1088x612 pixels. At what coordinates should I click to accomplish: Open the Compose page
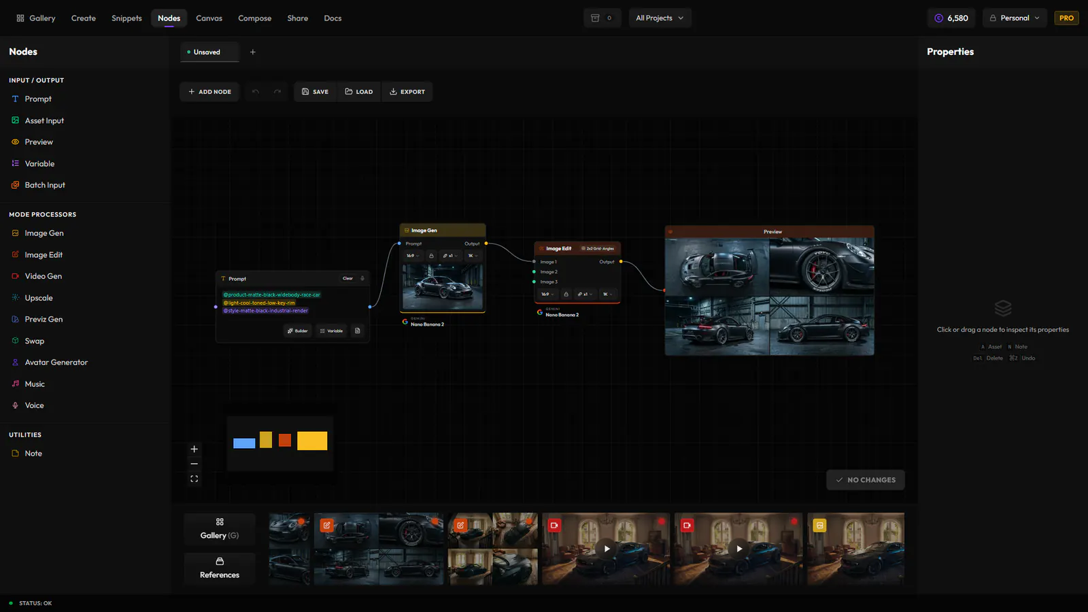(255, 18)
